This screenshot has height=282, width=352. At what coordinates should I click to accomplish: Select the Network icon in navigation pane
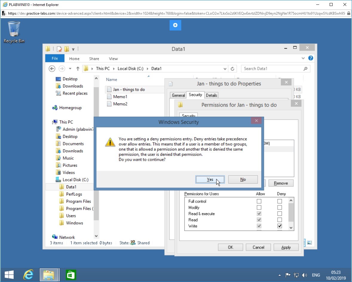(x=55, y=237)
